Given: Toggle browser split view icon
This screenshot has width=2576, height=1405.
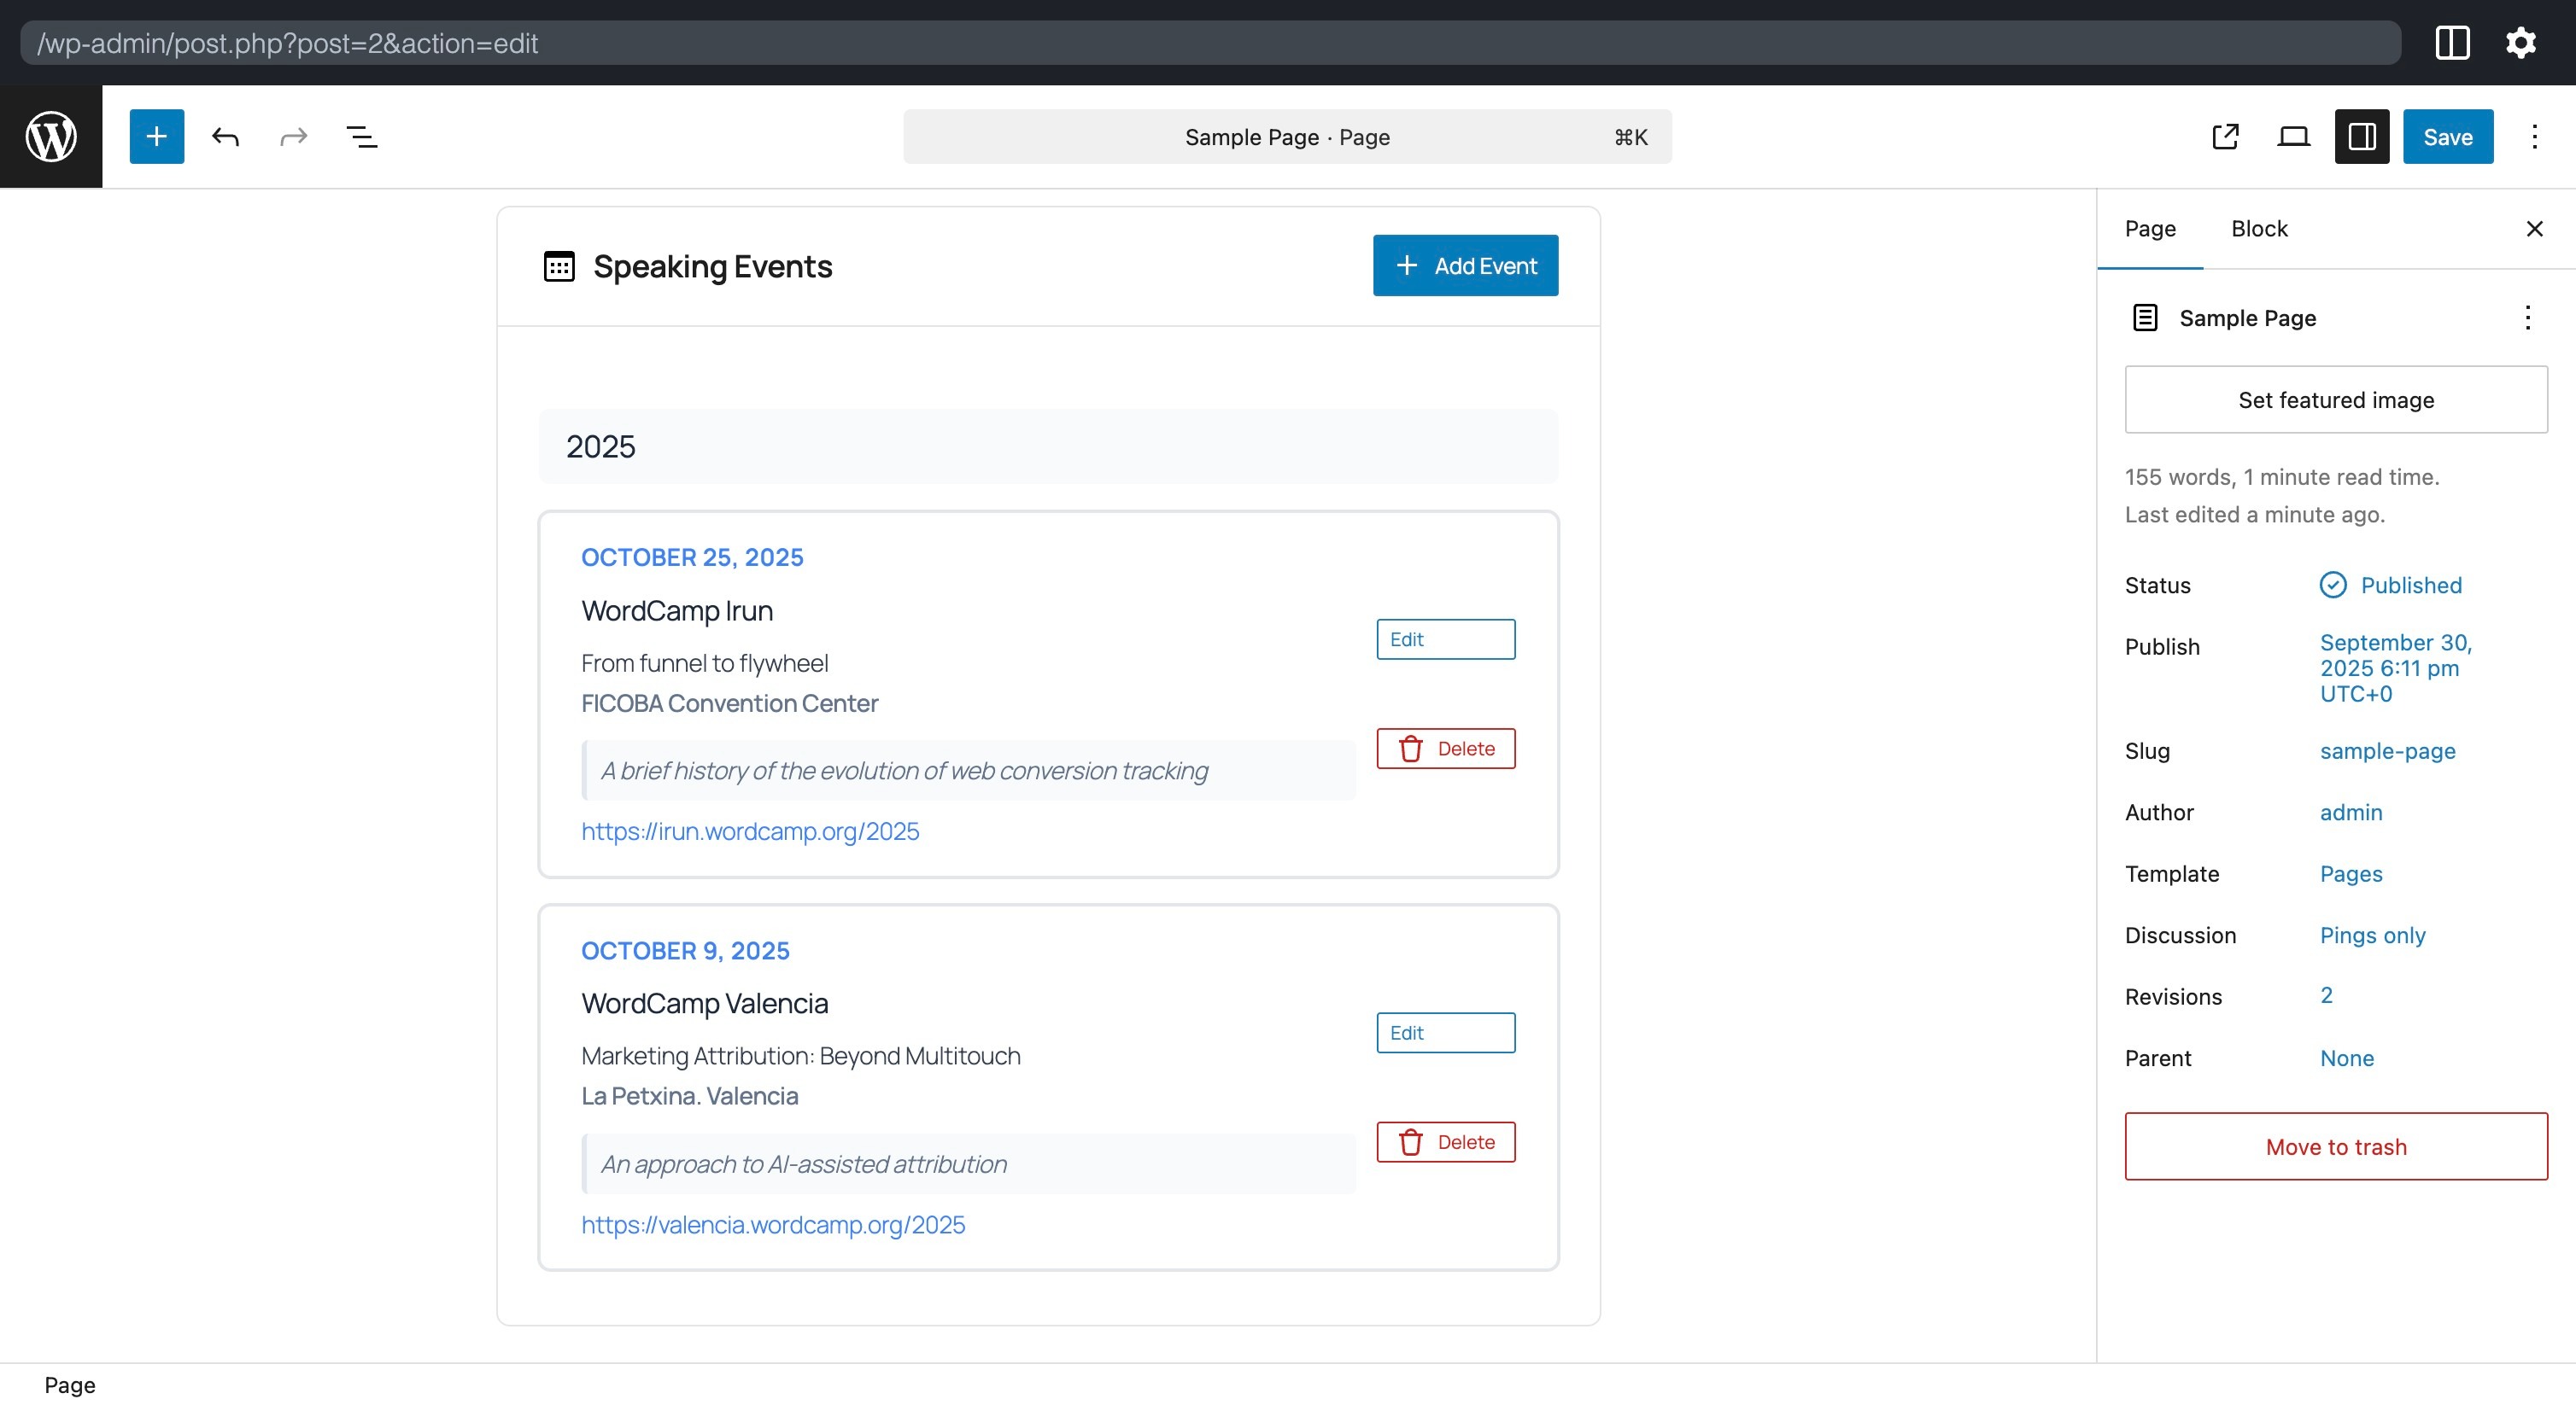Looking at the screenshot, I should tap(2452, 43).
